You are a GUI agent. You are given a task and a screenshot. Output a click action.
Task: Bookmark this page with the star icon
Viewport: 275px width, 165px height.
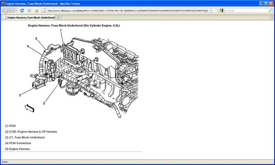point(211,11)
